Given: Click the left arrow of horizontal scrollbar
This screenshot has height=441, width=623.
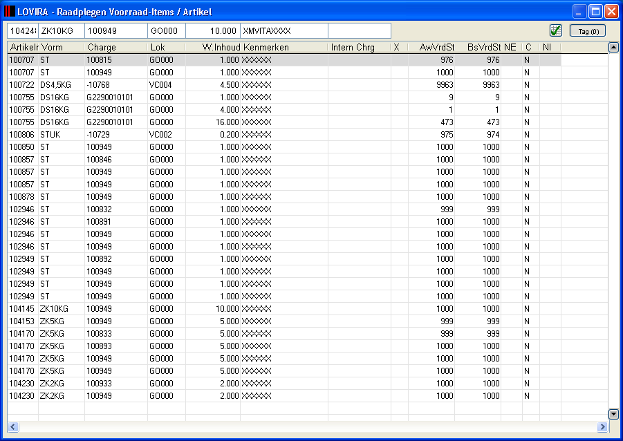Looking at the screenshot, I should pos(12,426).
